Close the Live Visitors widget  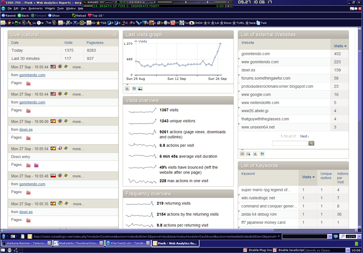click(x=114, y=35)
